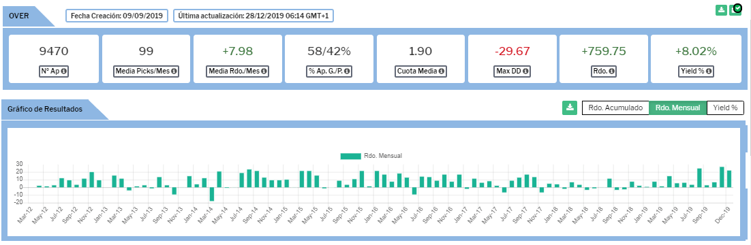Select the -29.67 max drawdown value

pyautogui.click(x=512, y=51)
